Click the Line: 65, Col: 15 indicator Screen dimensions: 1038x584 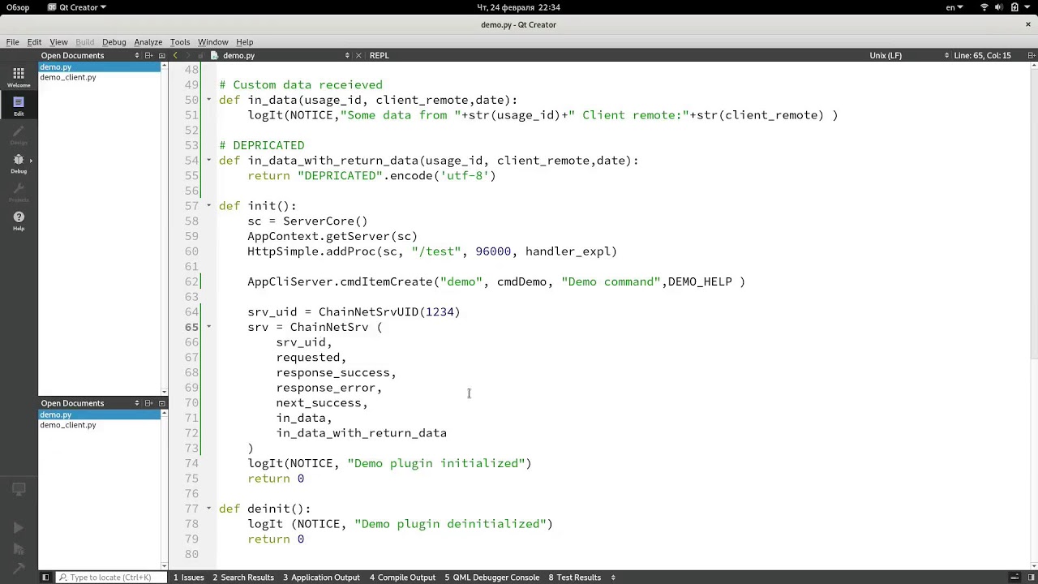pos(982,55)
